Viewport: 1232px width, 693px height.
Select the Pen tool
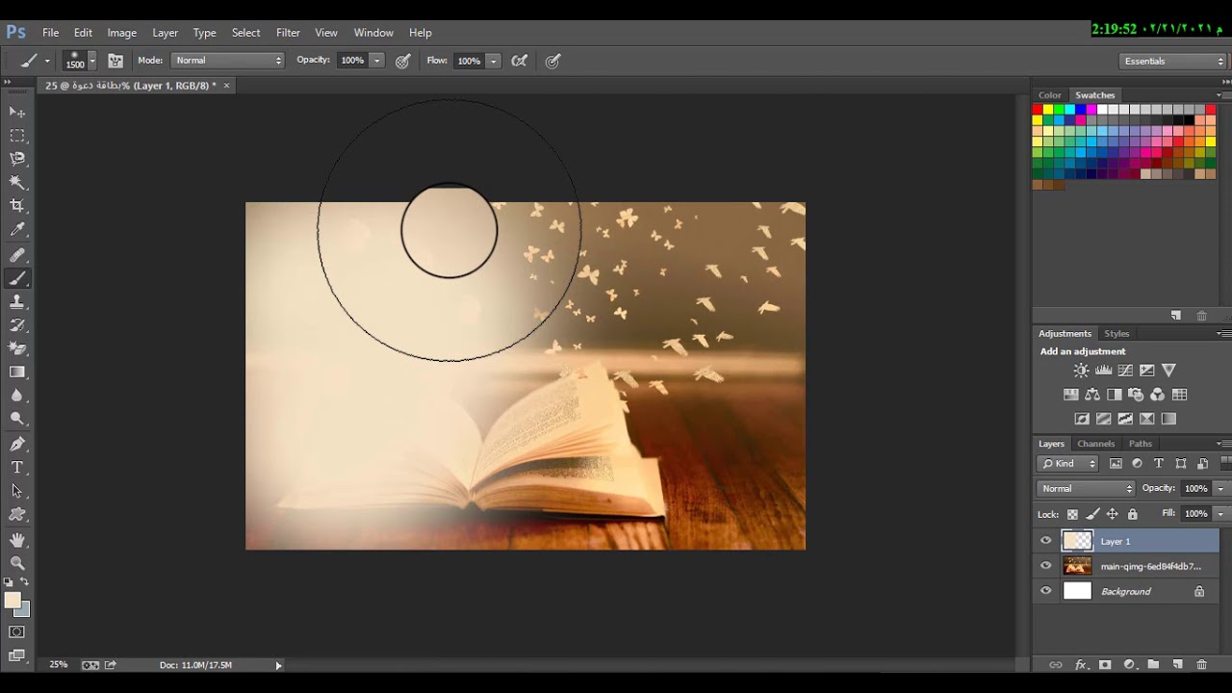pyautogui.click(x=17, y=444)
